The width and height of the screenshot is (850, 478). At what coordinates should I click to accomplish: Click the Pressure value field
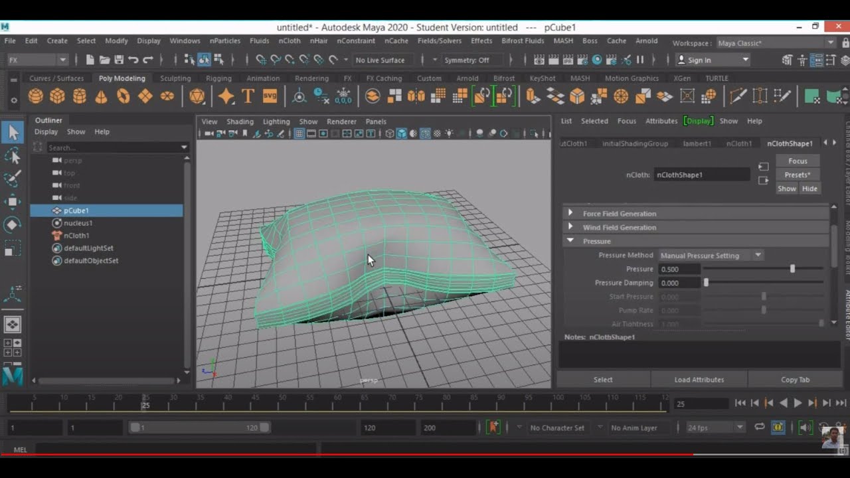point(679,269)
